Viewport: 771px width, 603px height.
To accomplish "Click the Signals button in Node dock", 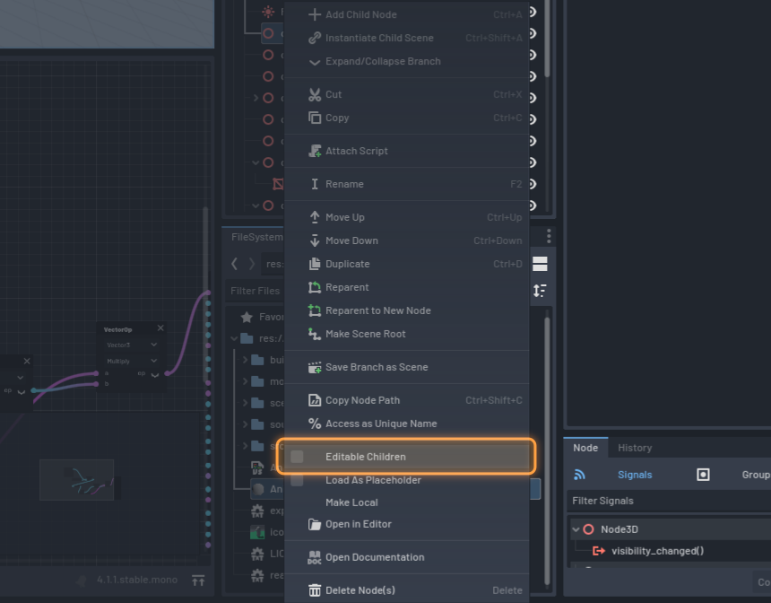I will click(635, 475).
